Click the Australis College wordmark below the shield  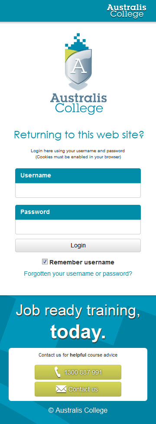pos(78,103)
